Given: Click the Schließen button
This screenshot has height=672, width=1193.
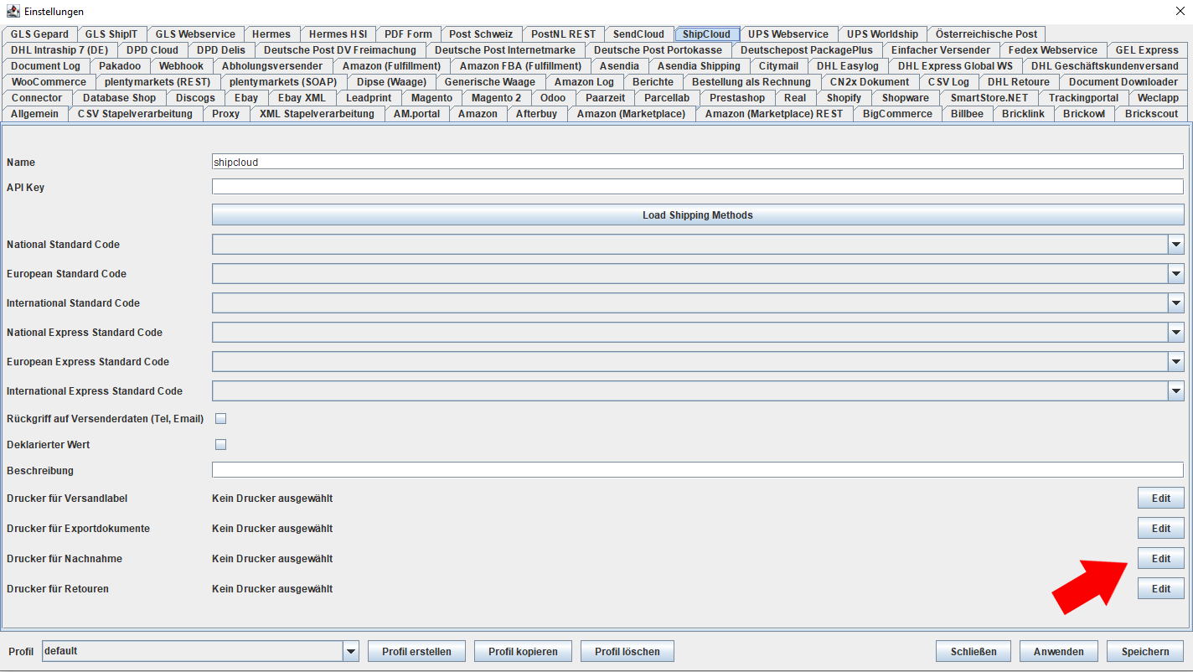Looking at the screenshot, I should click(x=974, y=652).
